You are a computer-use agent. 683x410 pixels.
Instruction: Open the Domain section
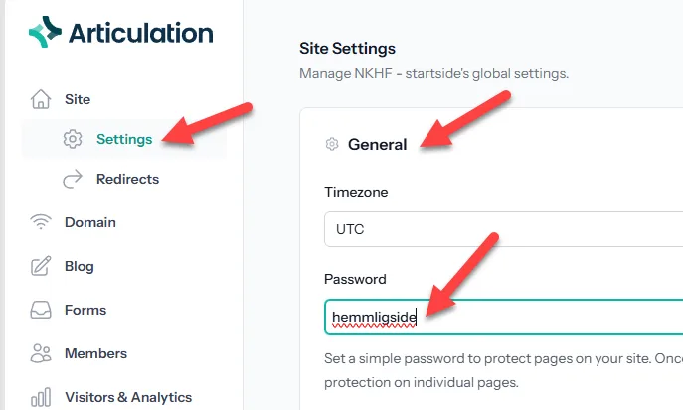coord(90,222)
